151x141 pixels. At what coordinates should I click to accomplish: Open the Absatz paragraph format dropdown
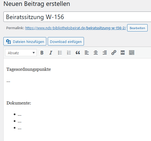point(21,53)
